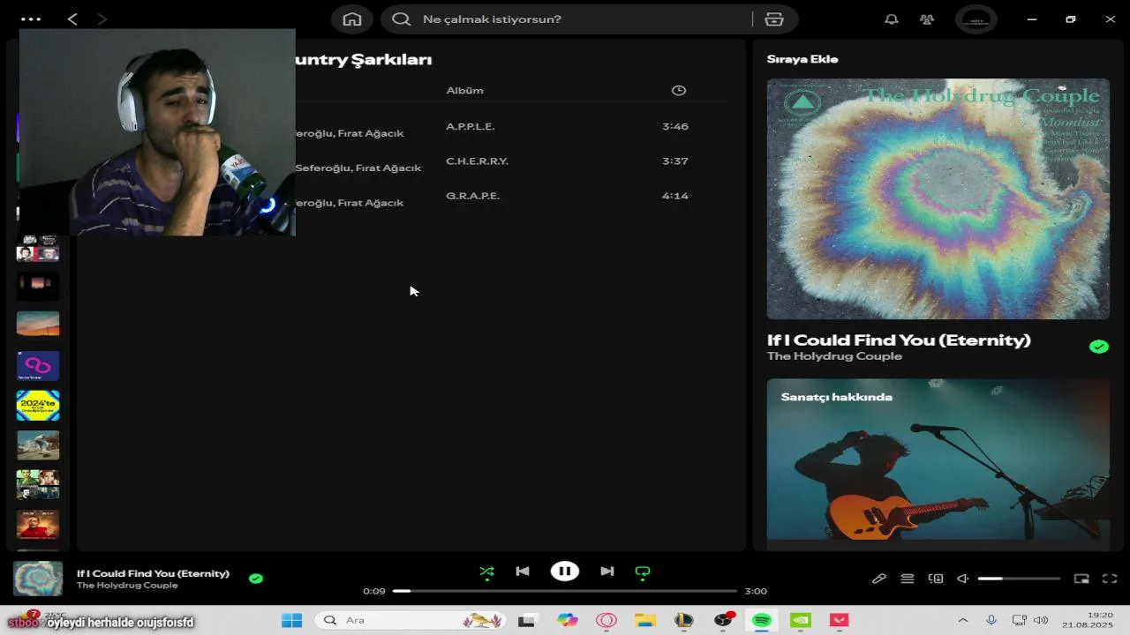Screen dimensions: 1130x635
Task: Open the Spotify Home page
Action: coord(352,19)
